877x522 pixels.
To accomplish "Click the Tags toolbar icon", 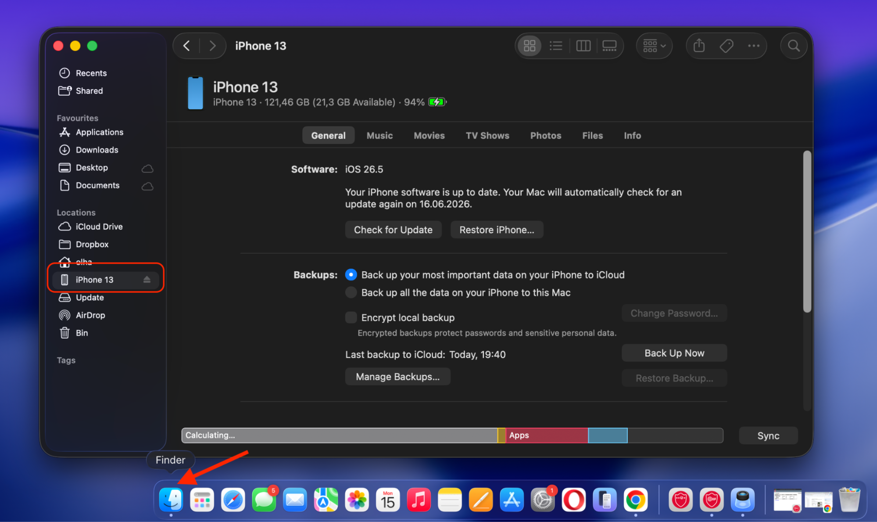I will 727,46.
